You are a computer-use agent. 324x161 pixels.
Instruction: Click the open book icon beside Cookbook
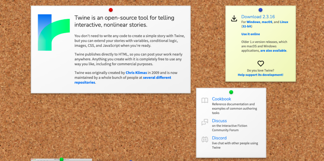[205, 101]
